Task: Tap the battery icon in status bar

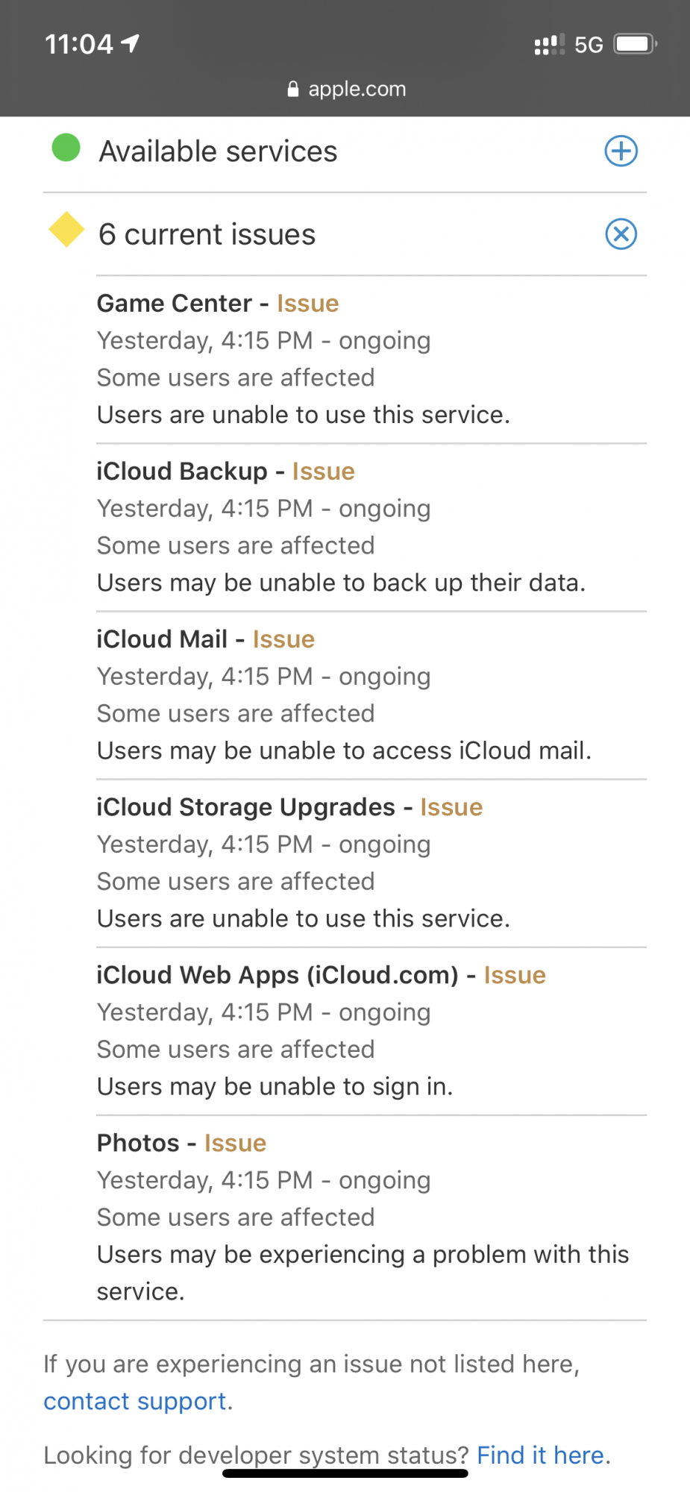Action: tap(634, 44)
